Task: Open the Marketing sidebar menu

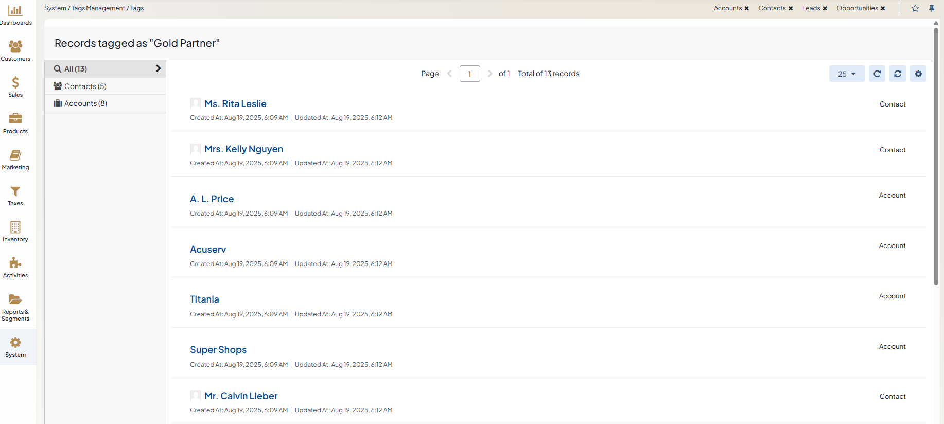Action: (15, 155)
